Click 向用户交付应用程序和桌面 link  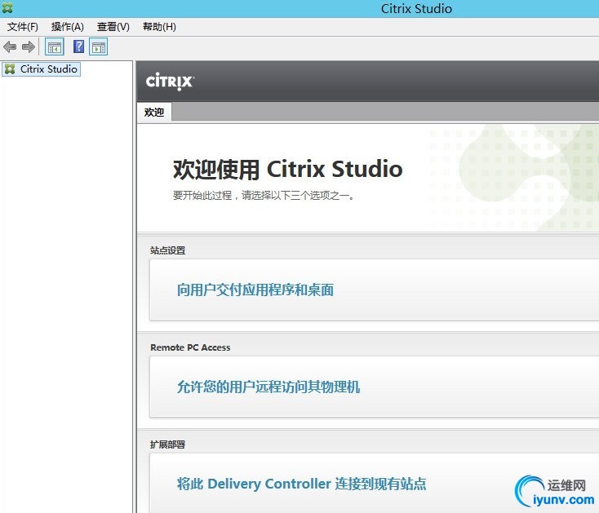click(255, 290)
